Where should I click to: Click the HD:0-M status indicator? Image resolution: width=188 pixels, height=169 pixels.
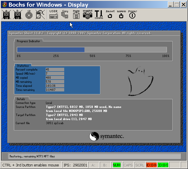click(152, 165)
